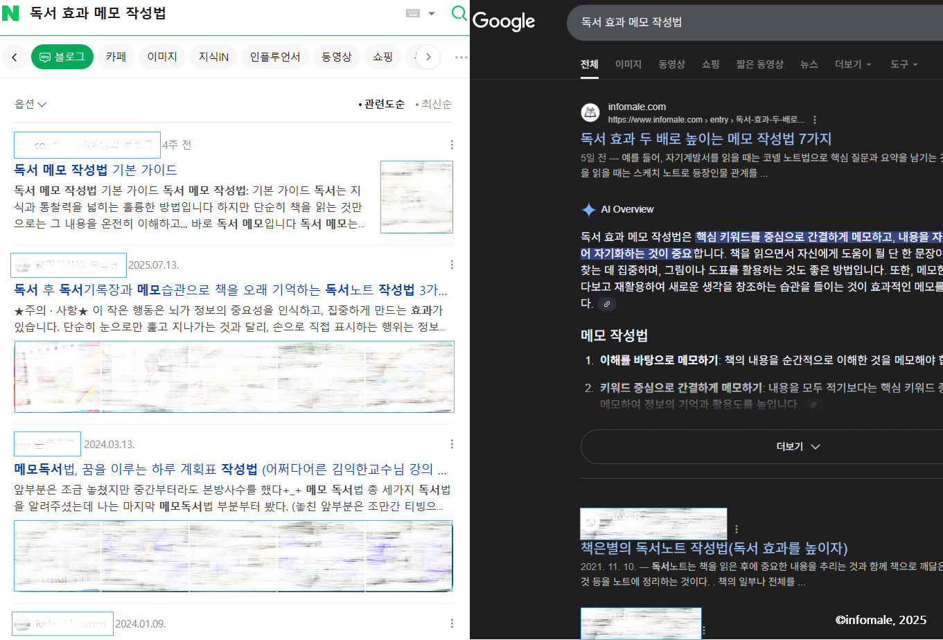Click snippet text beginning 독서 메모 작성법 기본 가이드 독서
Image resolution: width=943 pixels, height=640 pixels.
point(188,207)
